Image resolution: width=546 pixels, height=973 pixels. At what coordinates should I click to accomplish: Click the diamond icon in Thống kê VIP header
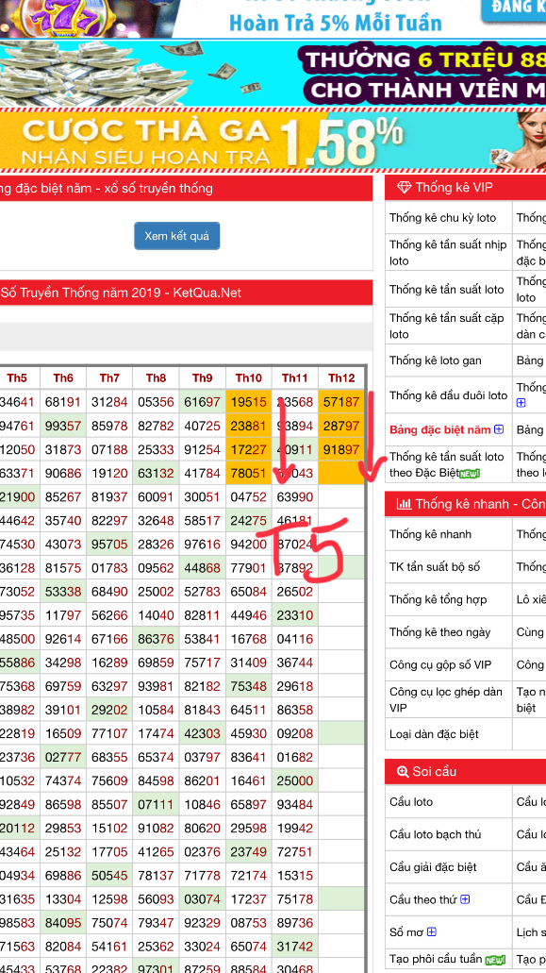pyautogui.click(x=404, y=188)
